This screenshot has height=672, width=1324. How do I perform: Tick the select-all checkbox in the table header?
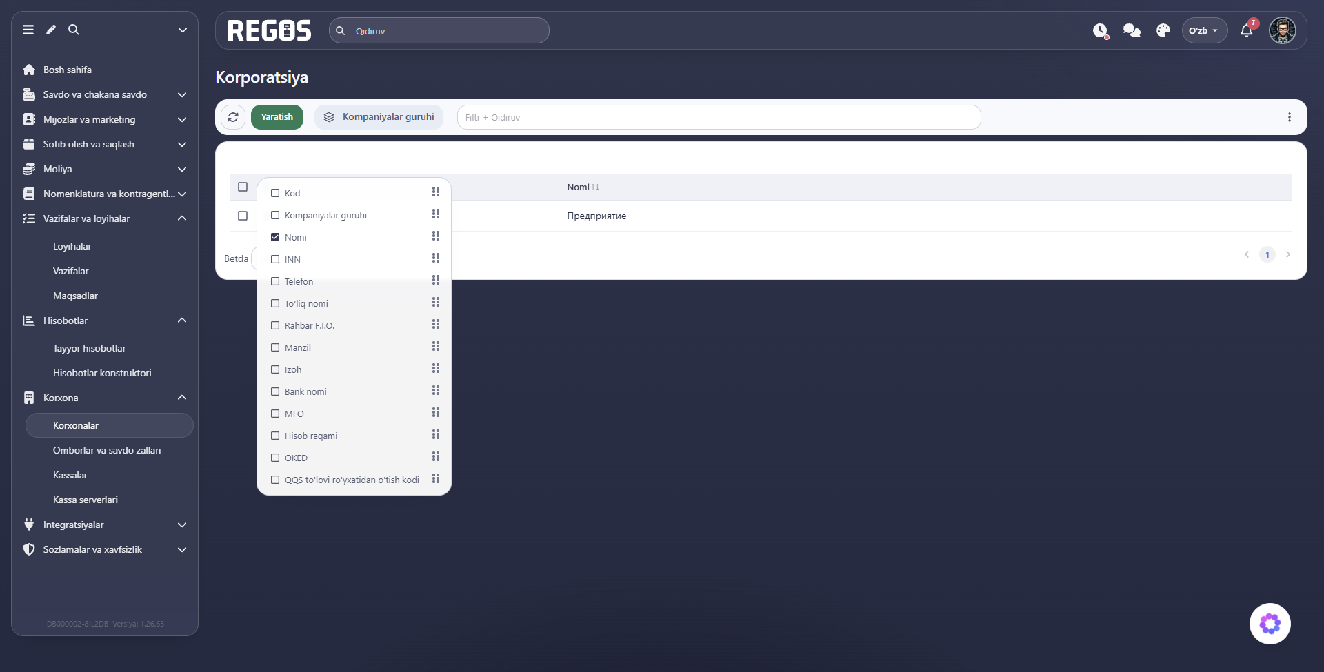pyautogui.click(x=243, y=187)
